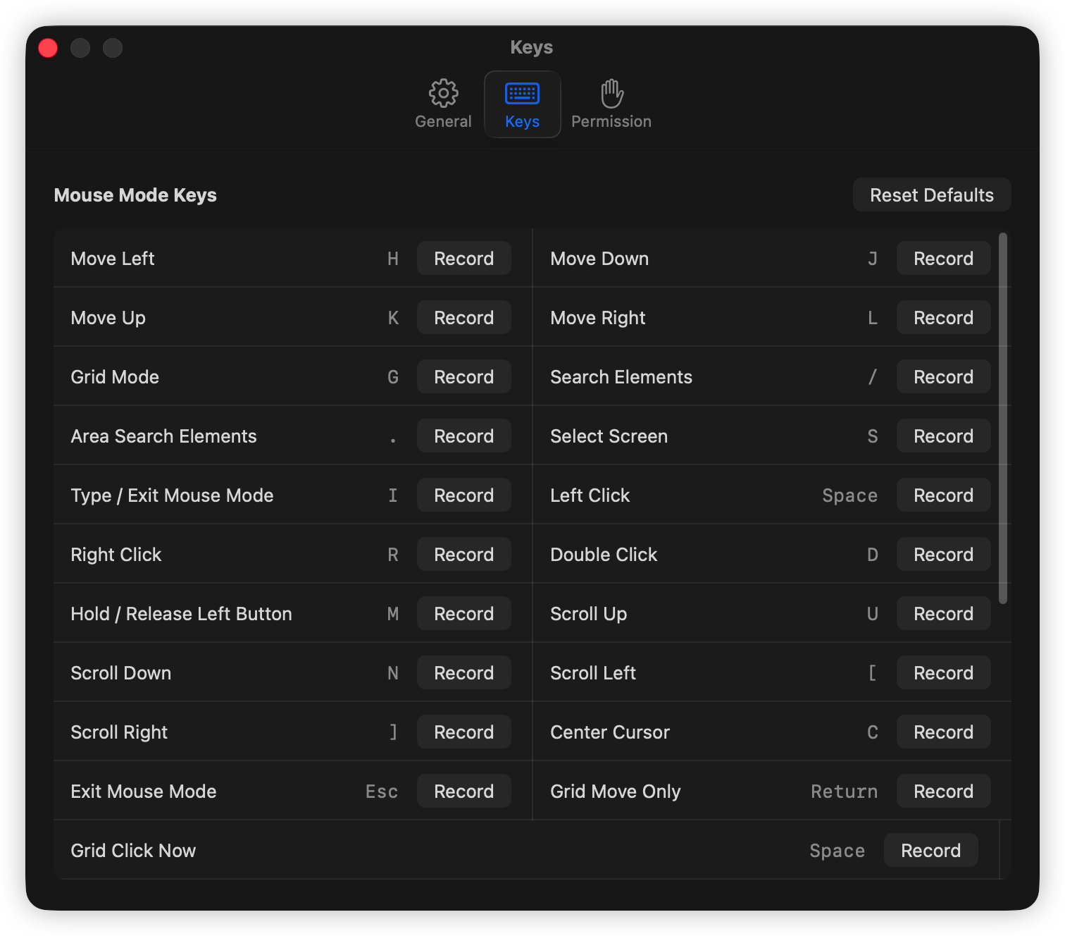This screenshot has height=936, width=1065.
Task: Click Reset Defaults button
Action: pyautogui.click(x=932, y=195)
